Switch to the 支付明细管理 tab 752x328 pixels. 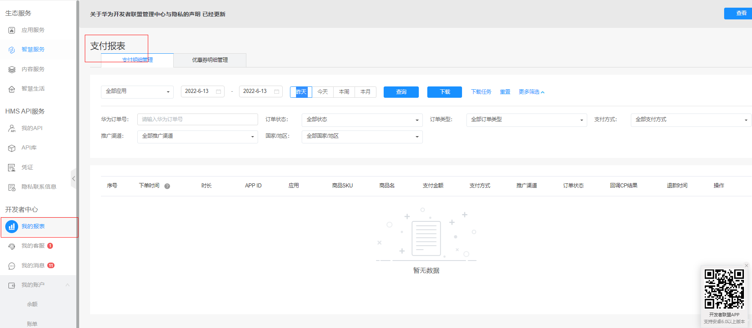tap(137, 60)
